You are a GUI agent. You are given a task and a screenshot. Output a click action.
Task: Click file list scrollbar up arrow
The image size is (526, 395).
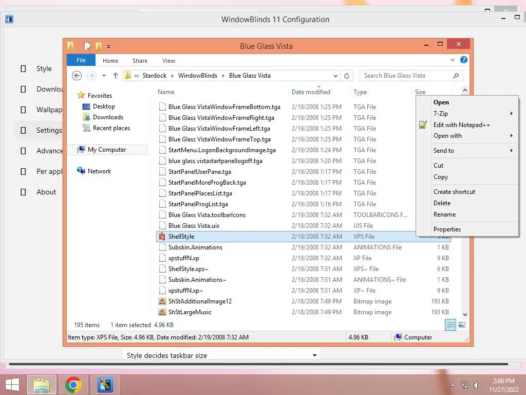pyautogui.click(x=465, y=90)
